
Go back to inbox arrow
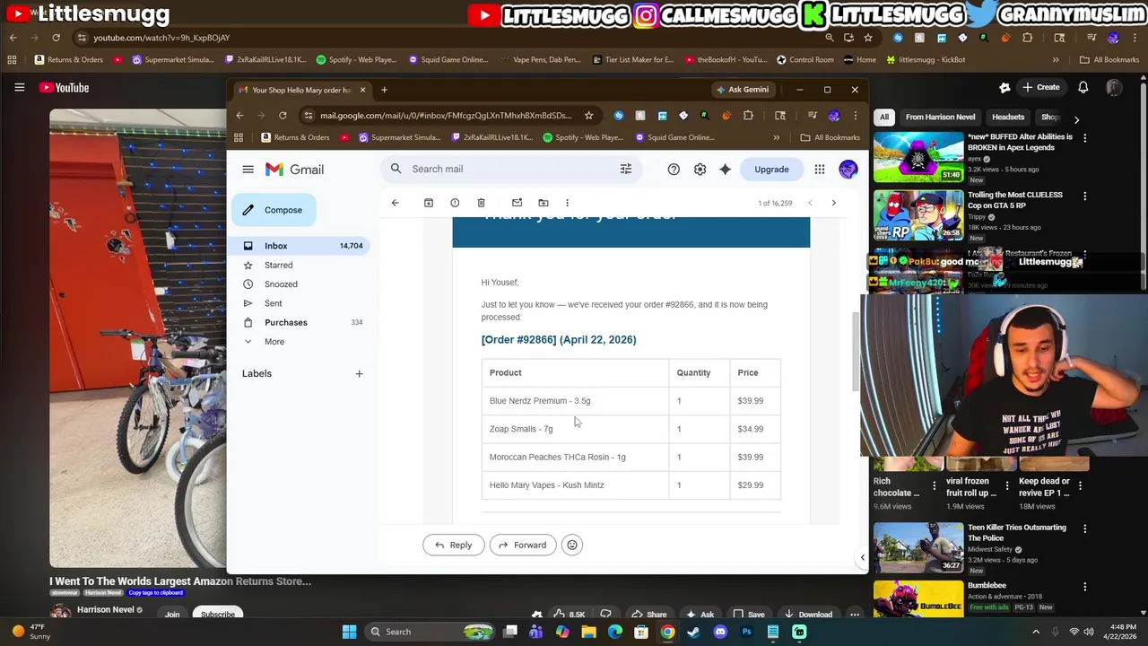(395, 203)
